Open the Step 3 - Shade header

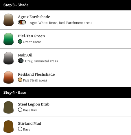(x=65, y=5)
